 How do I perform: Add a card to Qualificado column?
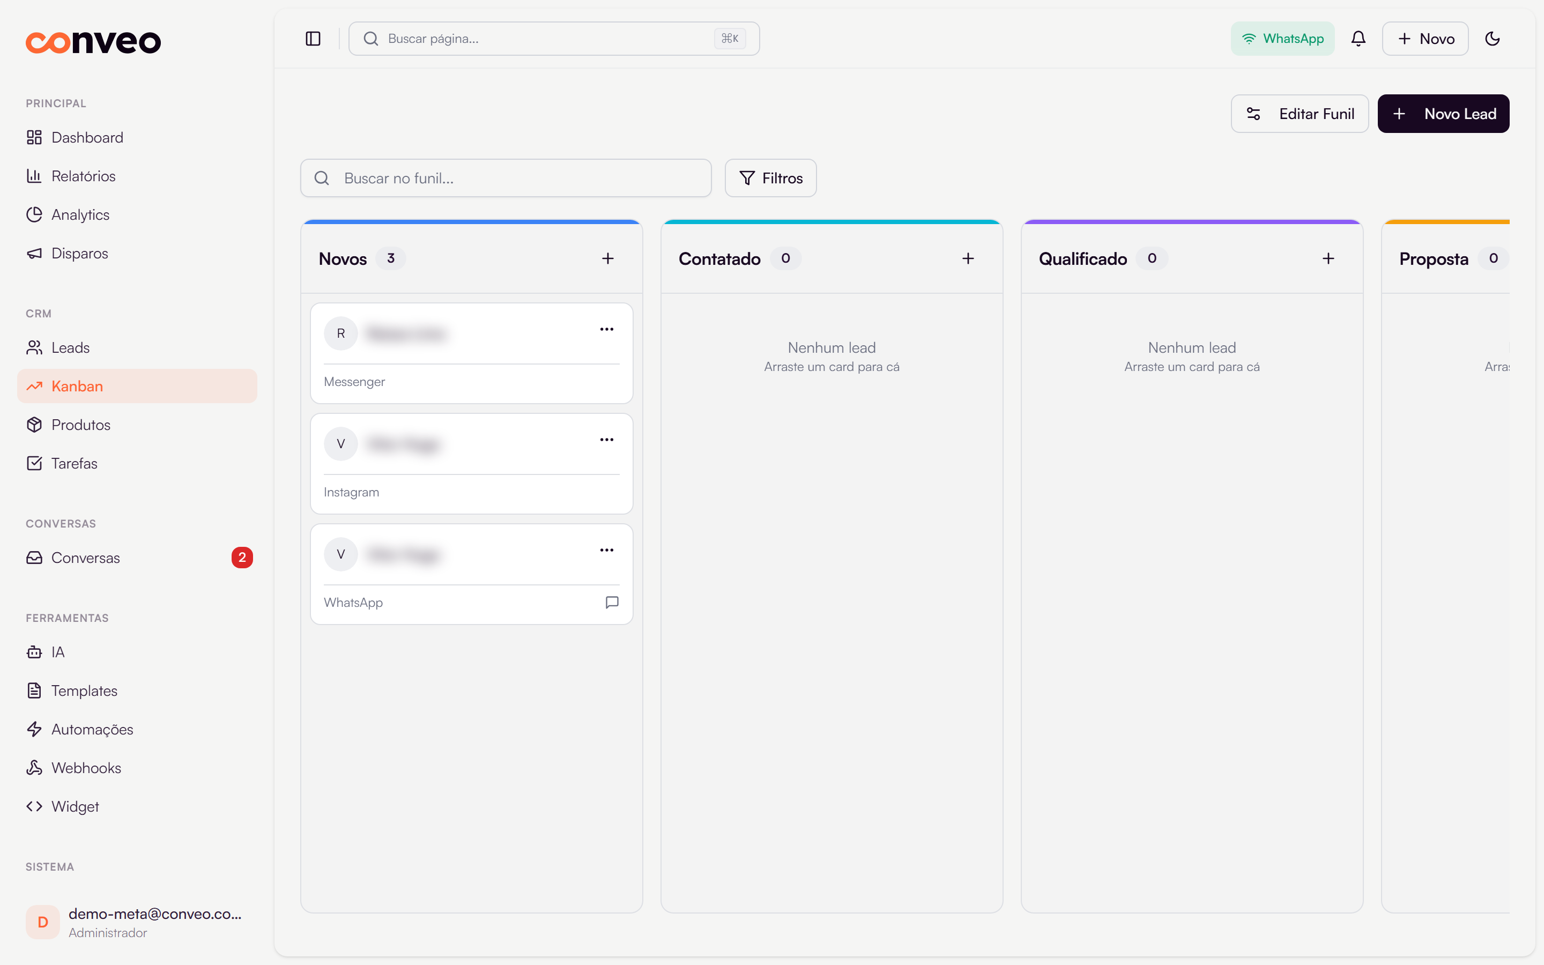[1328, 258]
